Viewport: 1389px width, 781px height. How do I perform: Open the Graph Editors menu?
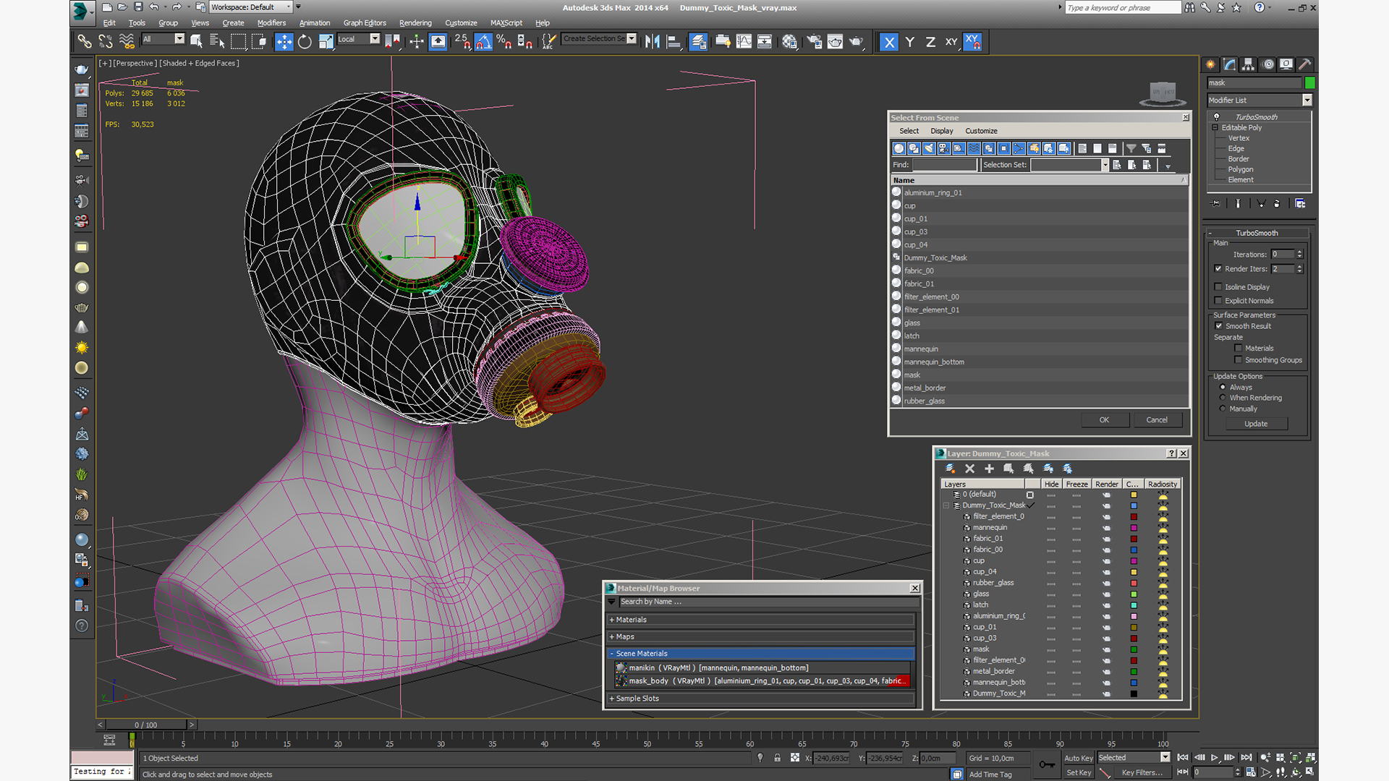(365, 23)
